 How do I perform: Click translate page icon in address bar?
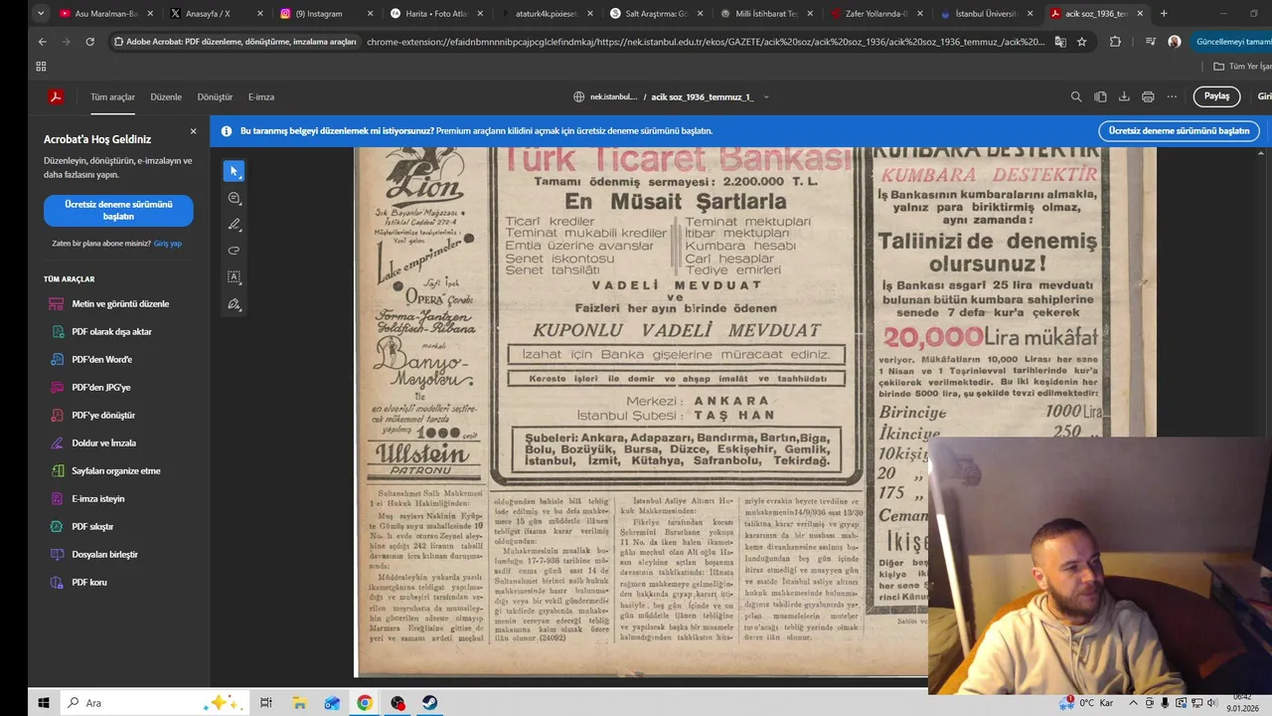tap(1060, 42)
